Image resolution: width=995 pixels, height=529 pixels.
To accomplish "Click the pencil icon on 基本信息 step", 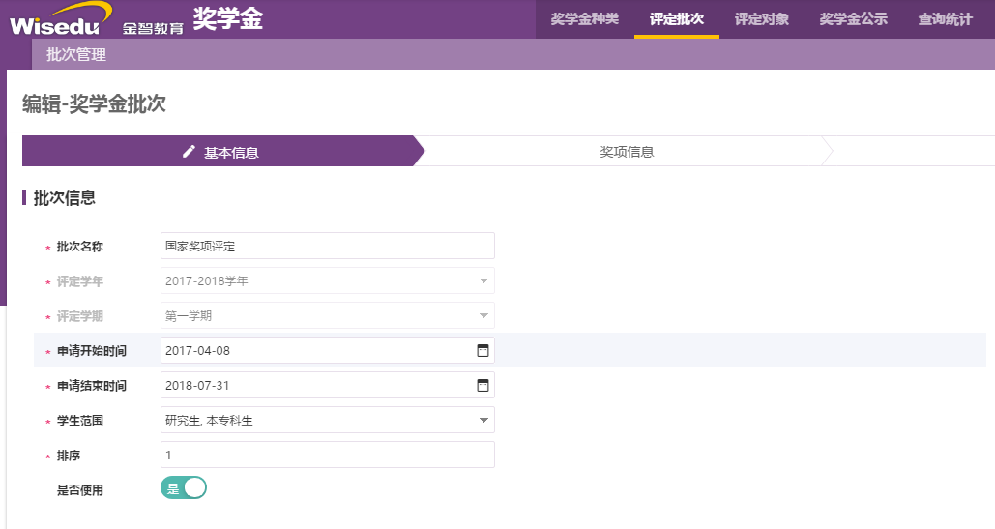I will (x=189, y=152).
